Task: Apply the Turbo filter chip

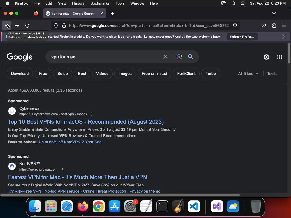Action: (211, 74)
